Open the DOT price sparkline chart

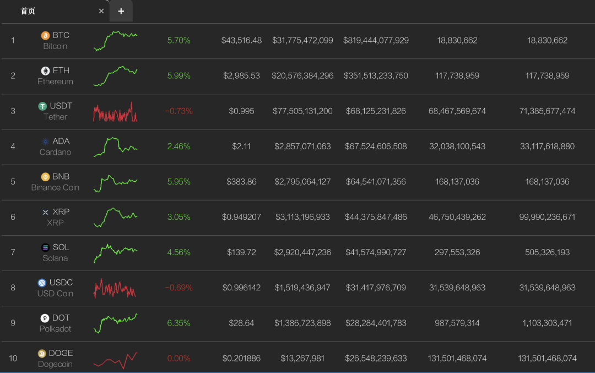115,323
